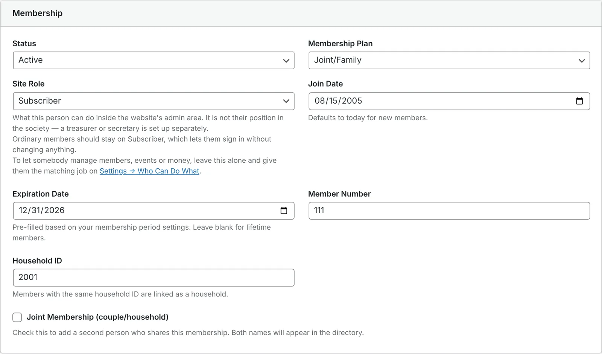Open the Expiration Date calendar picker icon
Image resolution: width=602 pixels, height=354 pixels.
tap(284, 211)
